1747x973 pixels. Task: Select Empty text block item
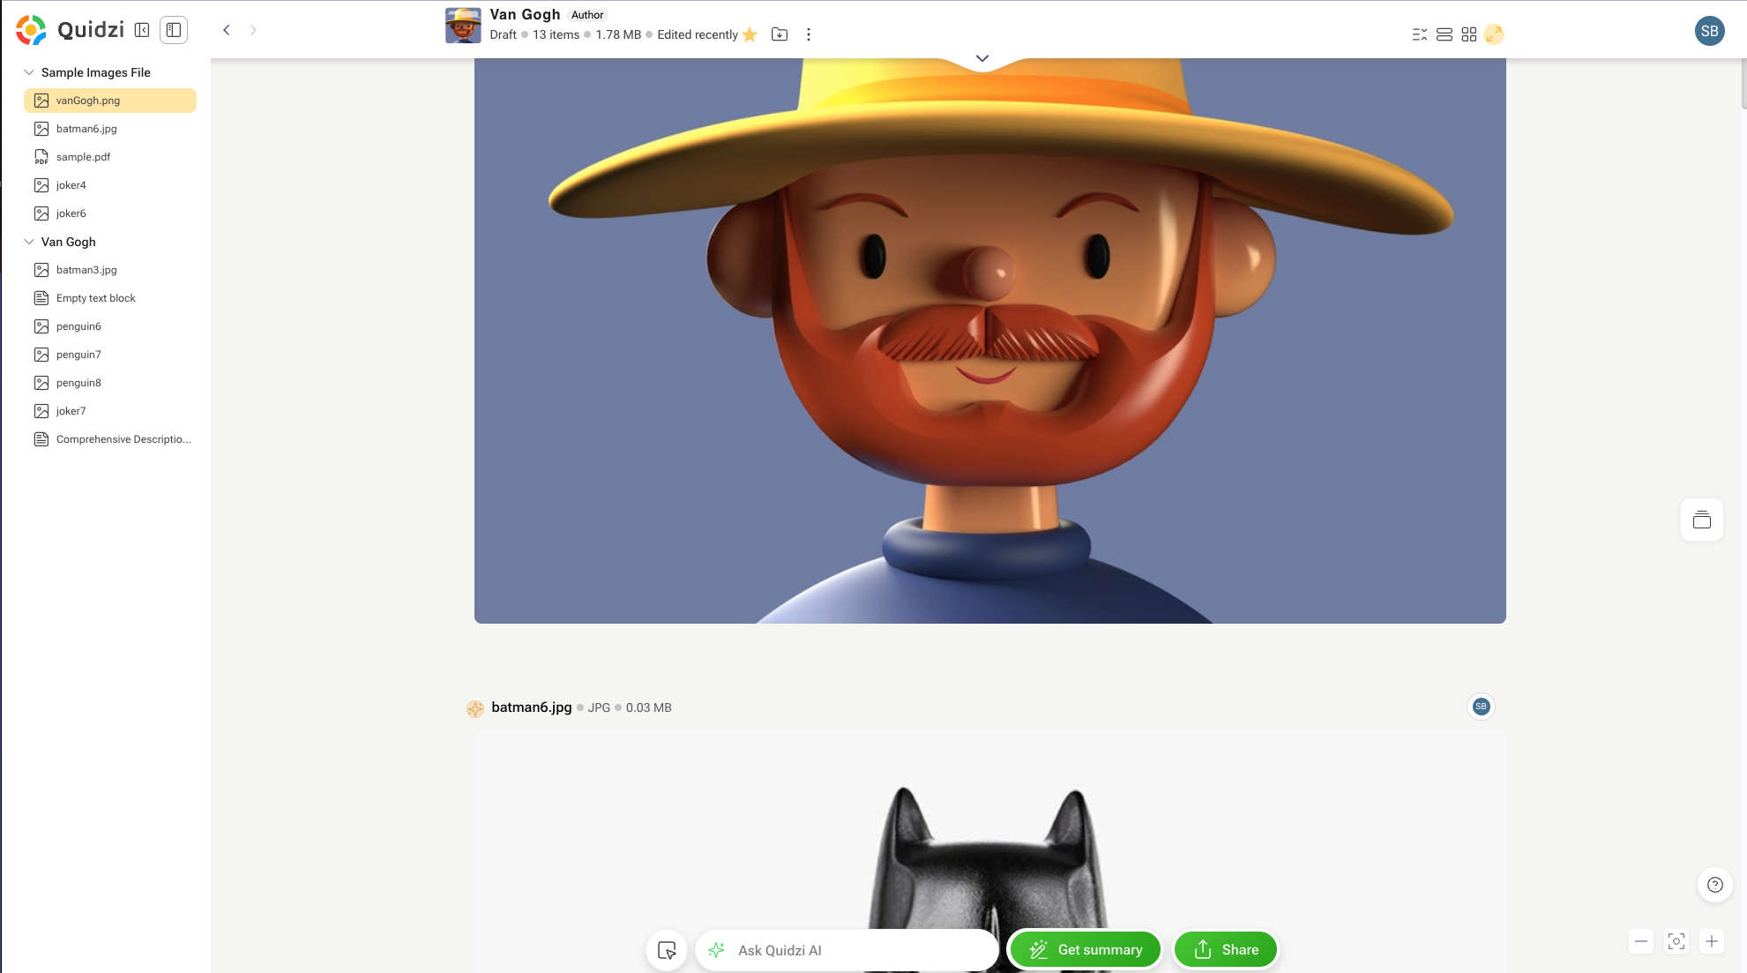coord(95,298)
